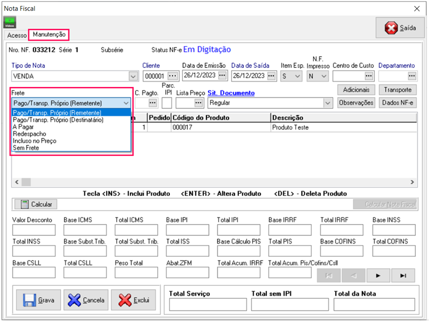Select 'Sem Frete' from Frete list
This screenshot has height=323, width=429.
[x=26, y=148]
